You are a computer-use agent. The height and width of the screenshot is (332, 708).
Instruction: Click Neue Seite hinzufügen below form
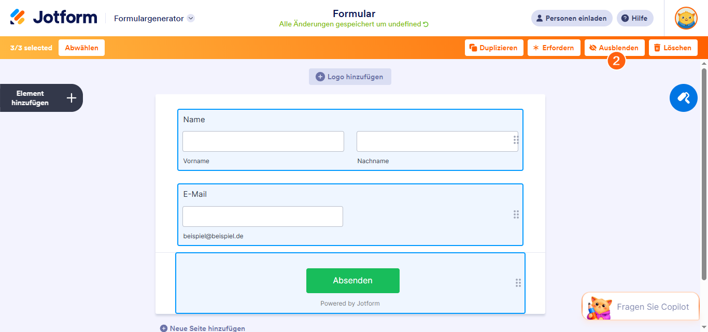tap(203, 328)
